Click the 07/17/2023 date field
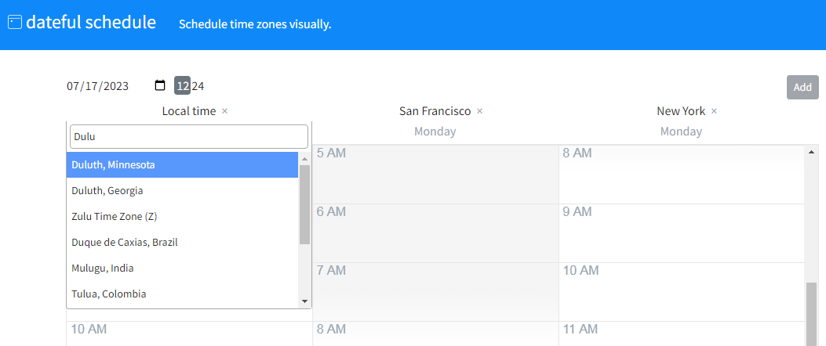 pos(98,86)
